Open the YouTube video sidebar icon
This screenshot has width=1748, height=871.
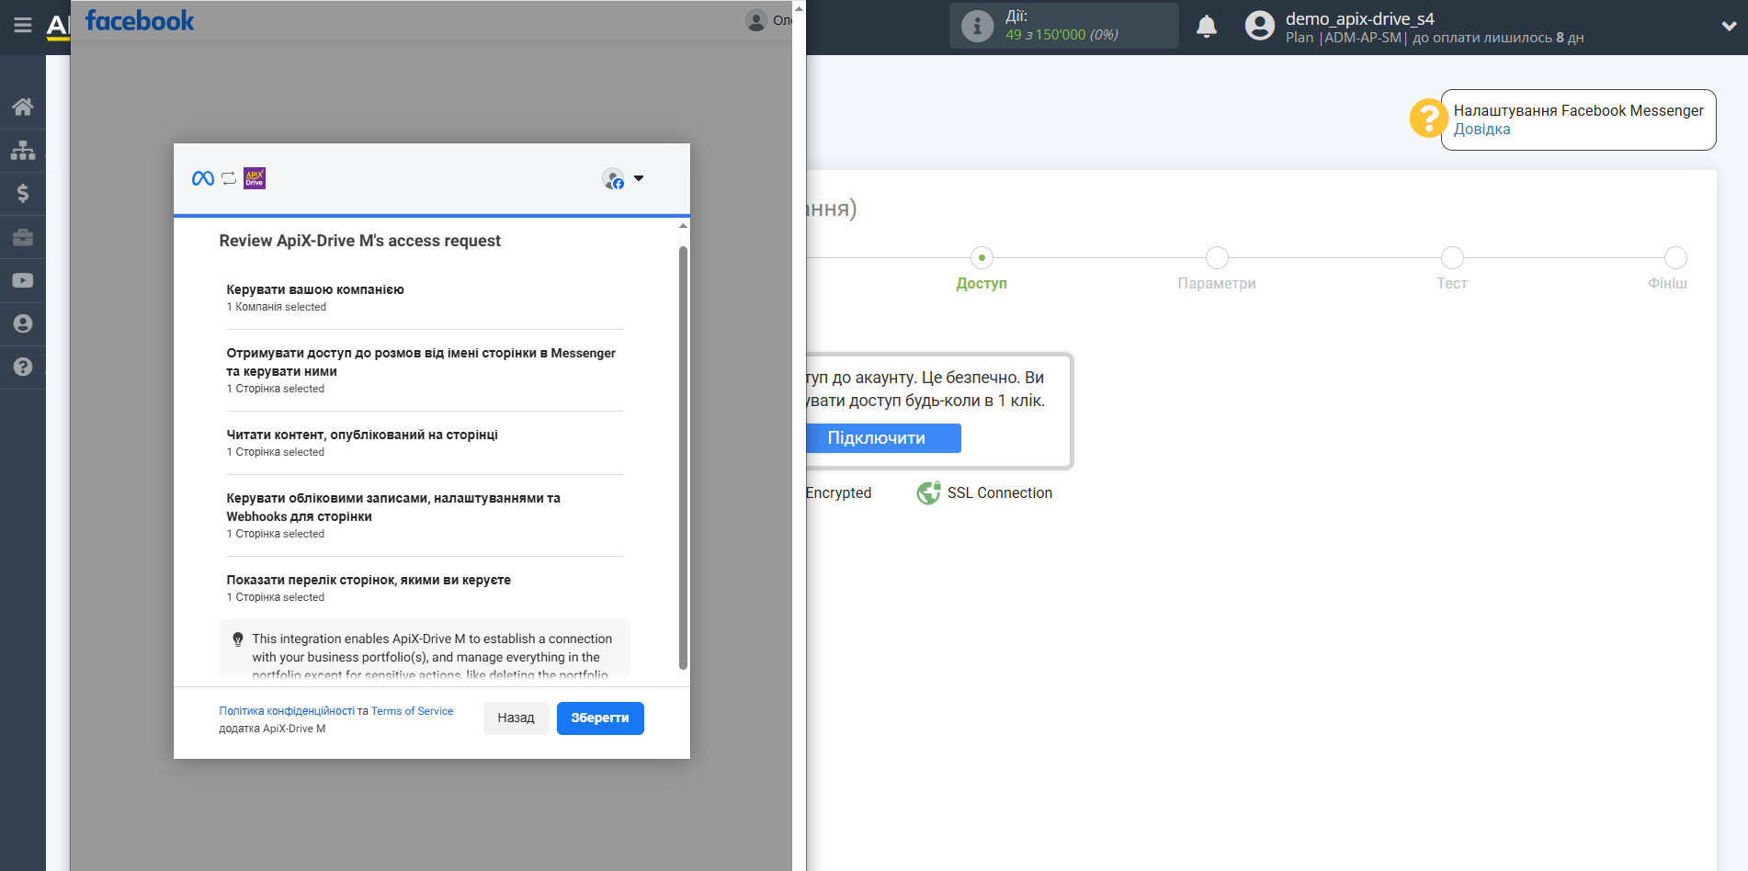pyautogui.click(x=23, y=280)
